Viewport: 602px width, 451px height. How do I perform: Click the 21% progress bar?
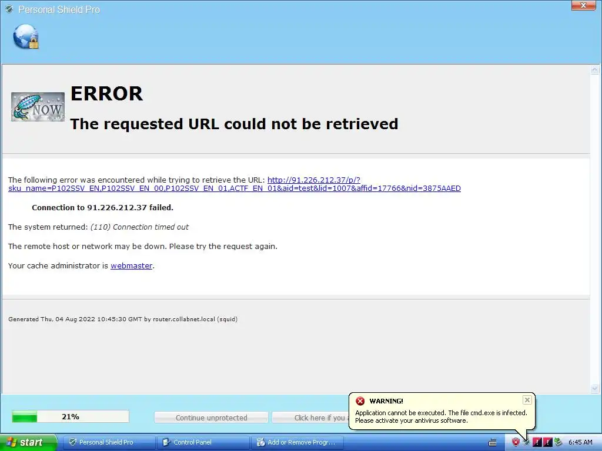[x=71, y=416]
